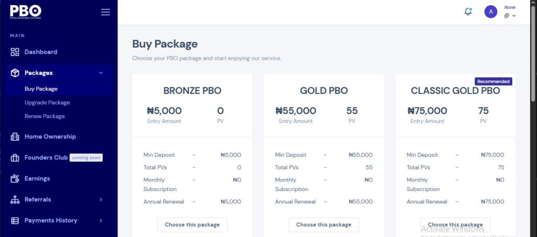Viewport: 537px width, 237px height.
Task: Expand the Payments History submenu arrow
Action: pos(101,221)
